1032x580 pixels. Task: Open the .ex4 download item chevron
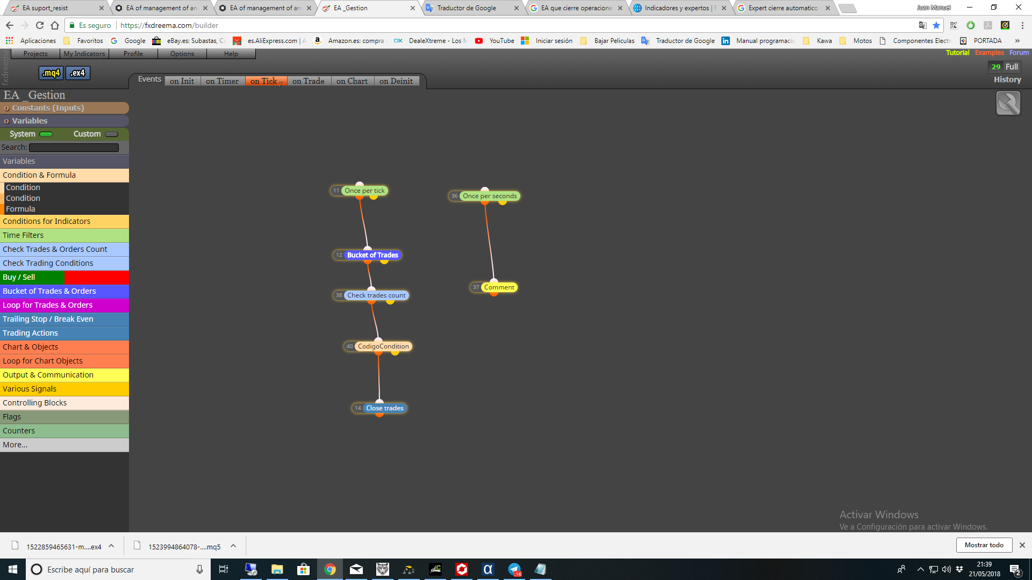pos(111,546)
